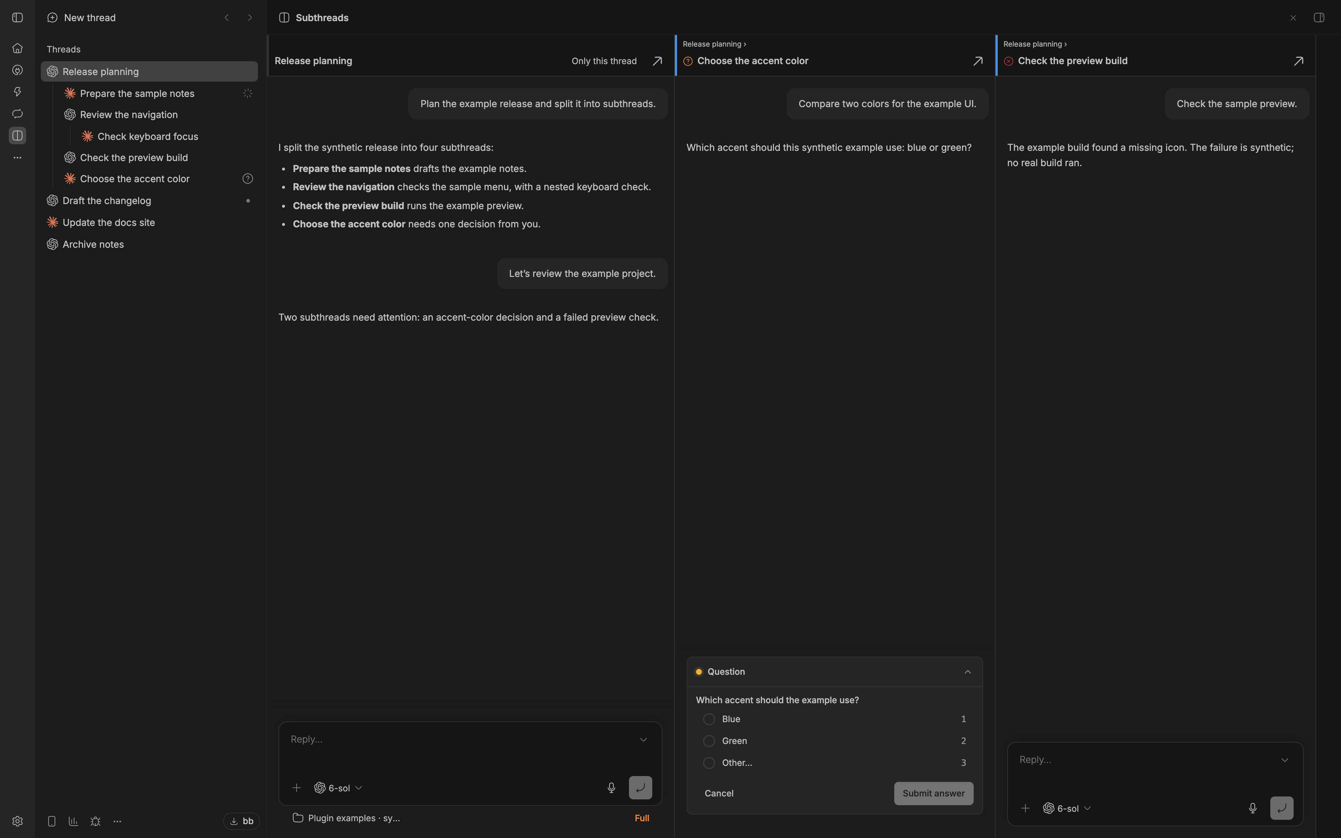The width and height of the screenshot is (1341, 838).
Task: Pop out Choose the accent color subthread
Action: pos(978,61)
